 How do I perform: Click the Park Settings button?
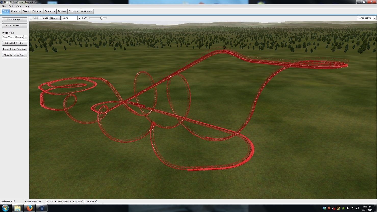(x=14, y=20)
